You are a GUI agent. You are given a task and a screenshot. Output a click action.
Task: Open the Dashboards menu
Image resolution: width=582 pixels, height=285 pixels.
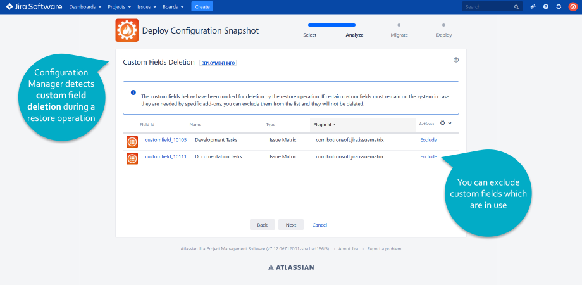(85, 7)
